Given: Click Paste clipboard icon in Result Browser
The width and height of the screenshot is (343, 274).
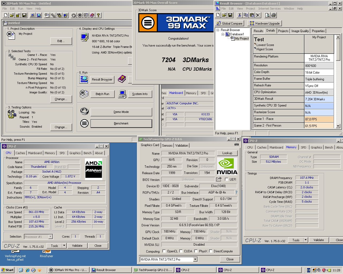Looking at the screenshot, I should [x=252, y=15].
